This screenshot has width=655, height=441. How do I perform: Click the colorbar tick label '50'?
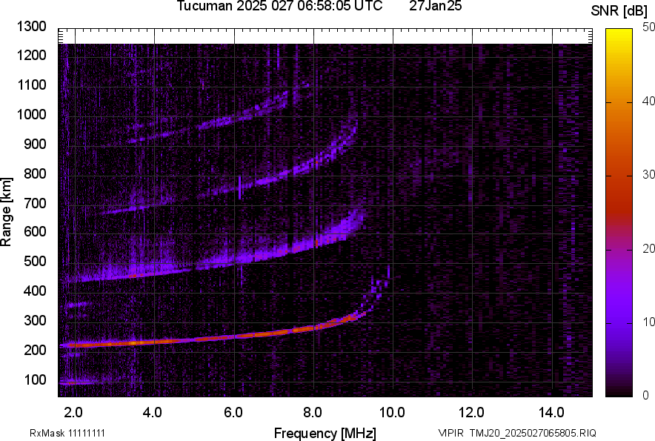pyautogui.click(x=648, y=27)
